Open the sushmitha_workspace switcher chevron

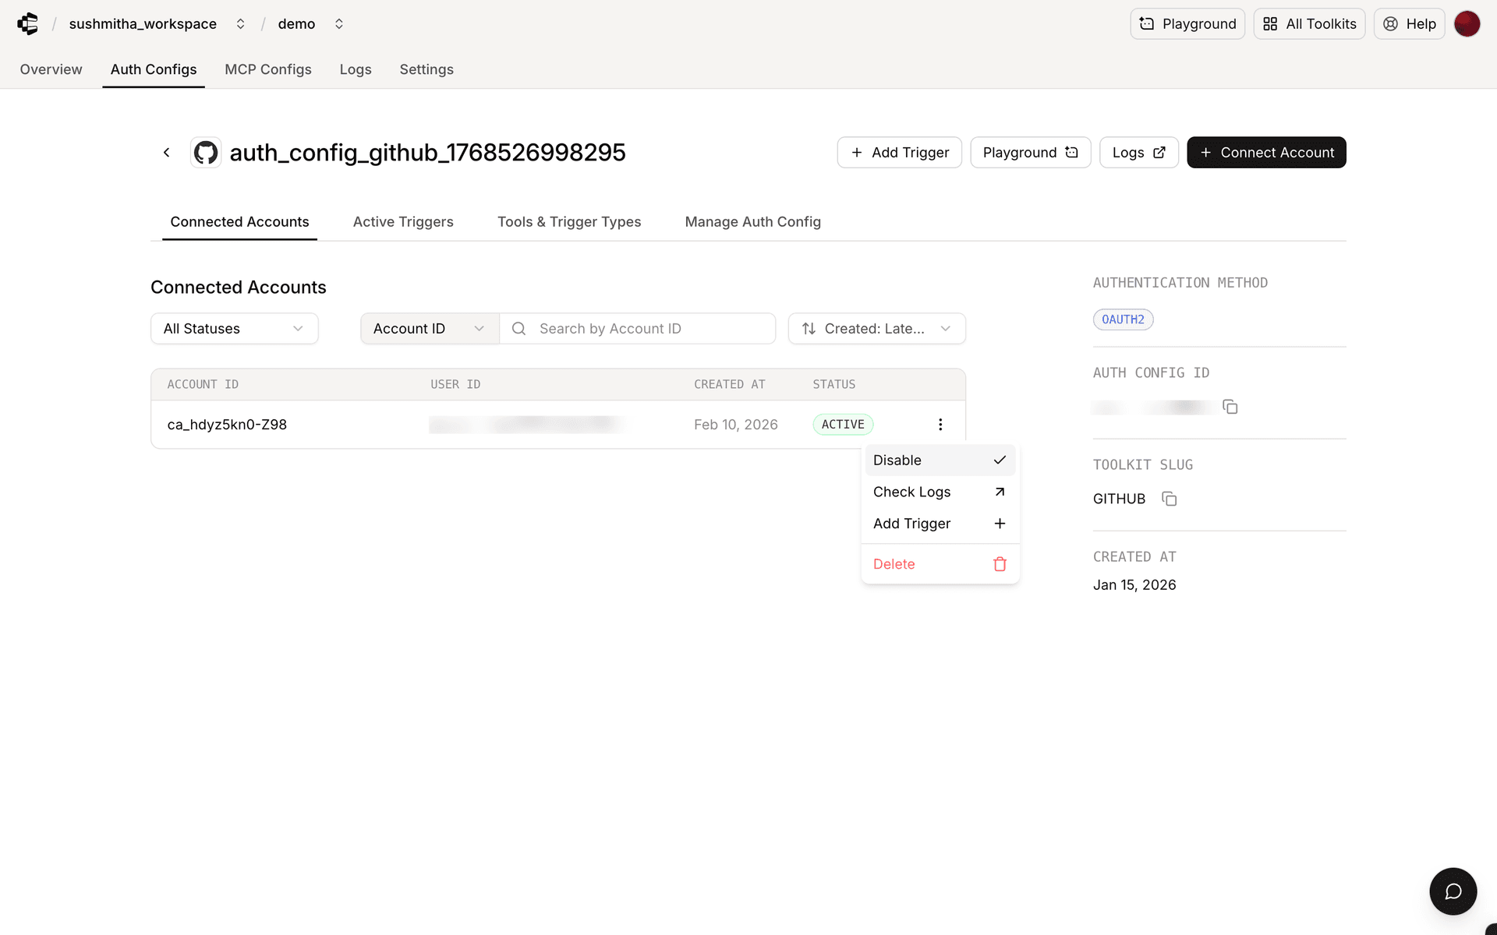(x=240, y=23)
